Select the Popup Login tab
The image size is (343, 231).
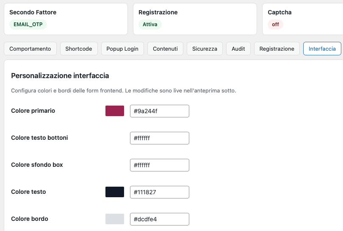(x=122, y=49)
